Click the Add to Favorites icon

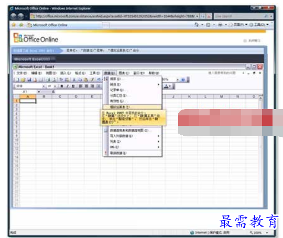21,25
